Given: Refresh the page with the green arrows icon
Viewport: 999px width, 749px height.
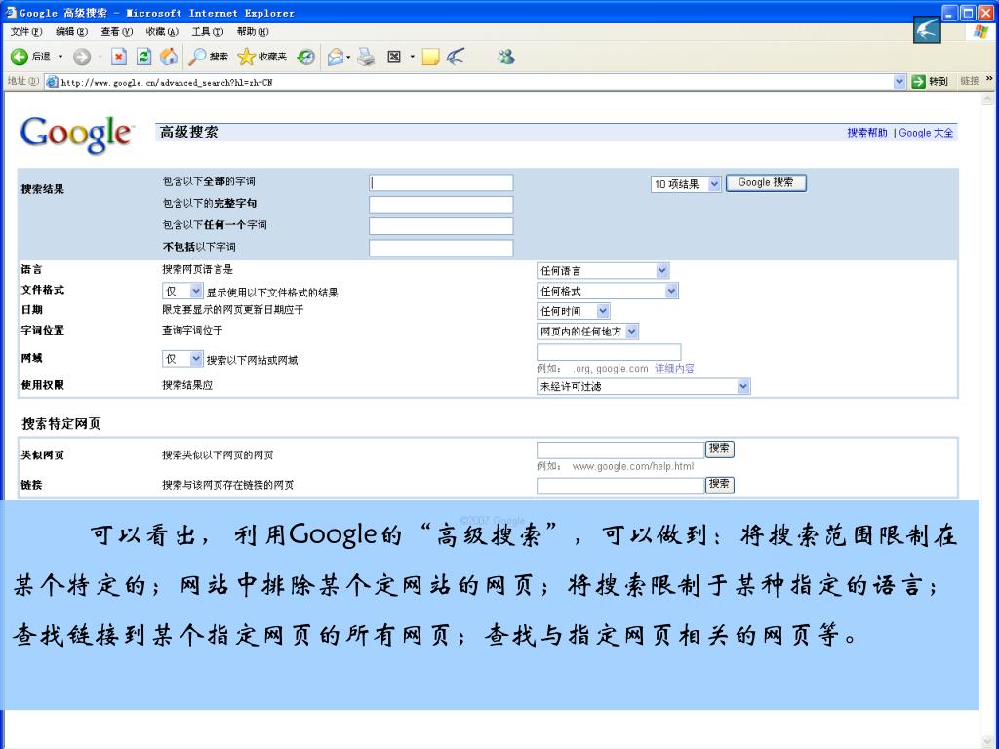Looking at the screenshot, I should tap(144, 57).
